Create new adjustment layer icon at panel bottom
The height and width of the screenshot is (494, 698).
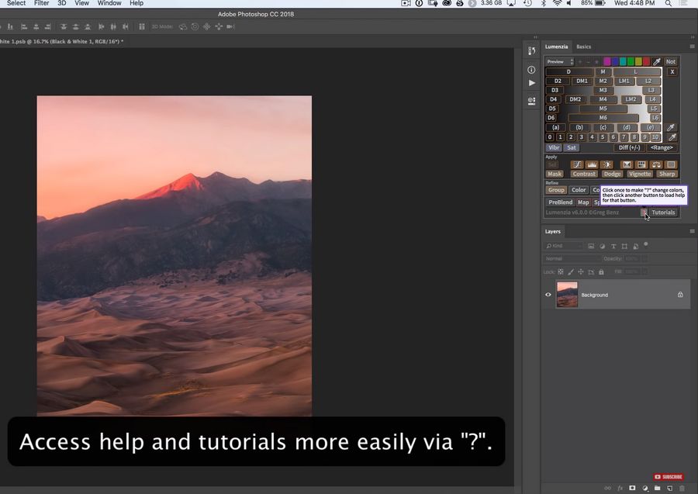(x=645, y=489)
